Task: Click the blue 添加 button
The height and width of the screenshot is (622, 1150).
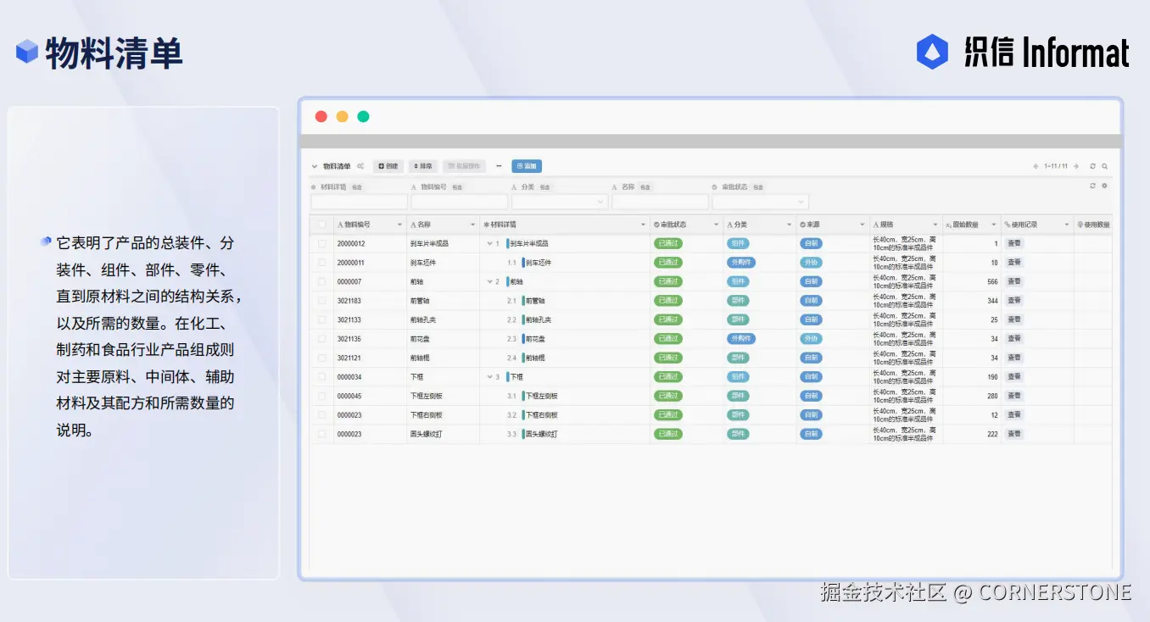Action: coord(526,166)
